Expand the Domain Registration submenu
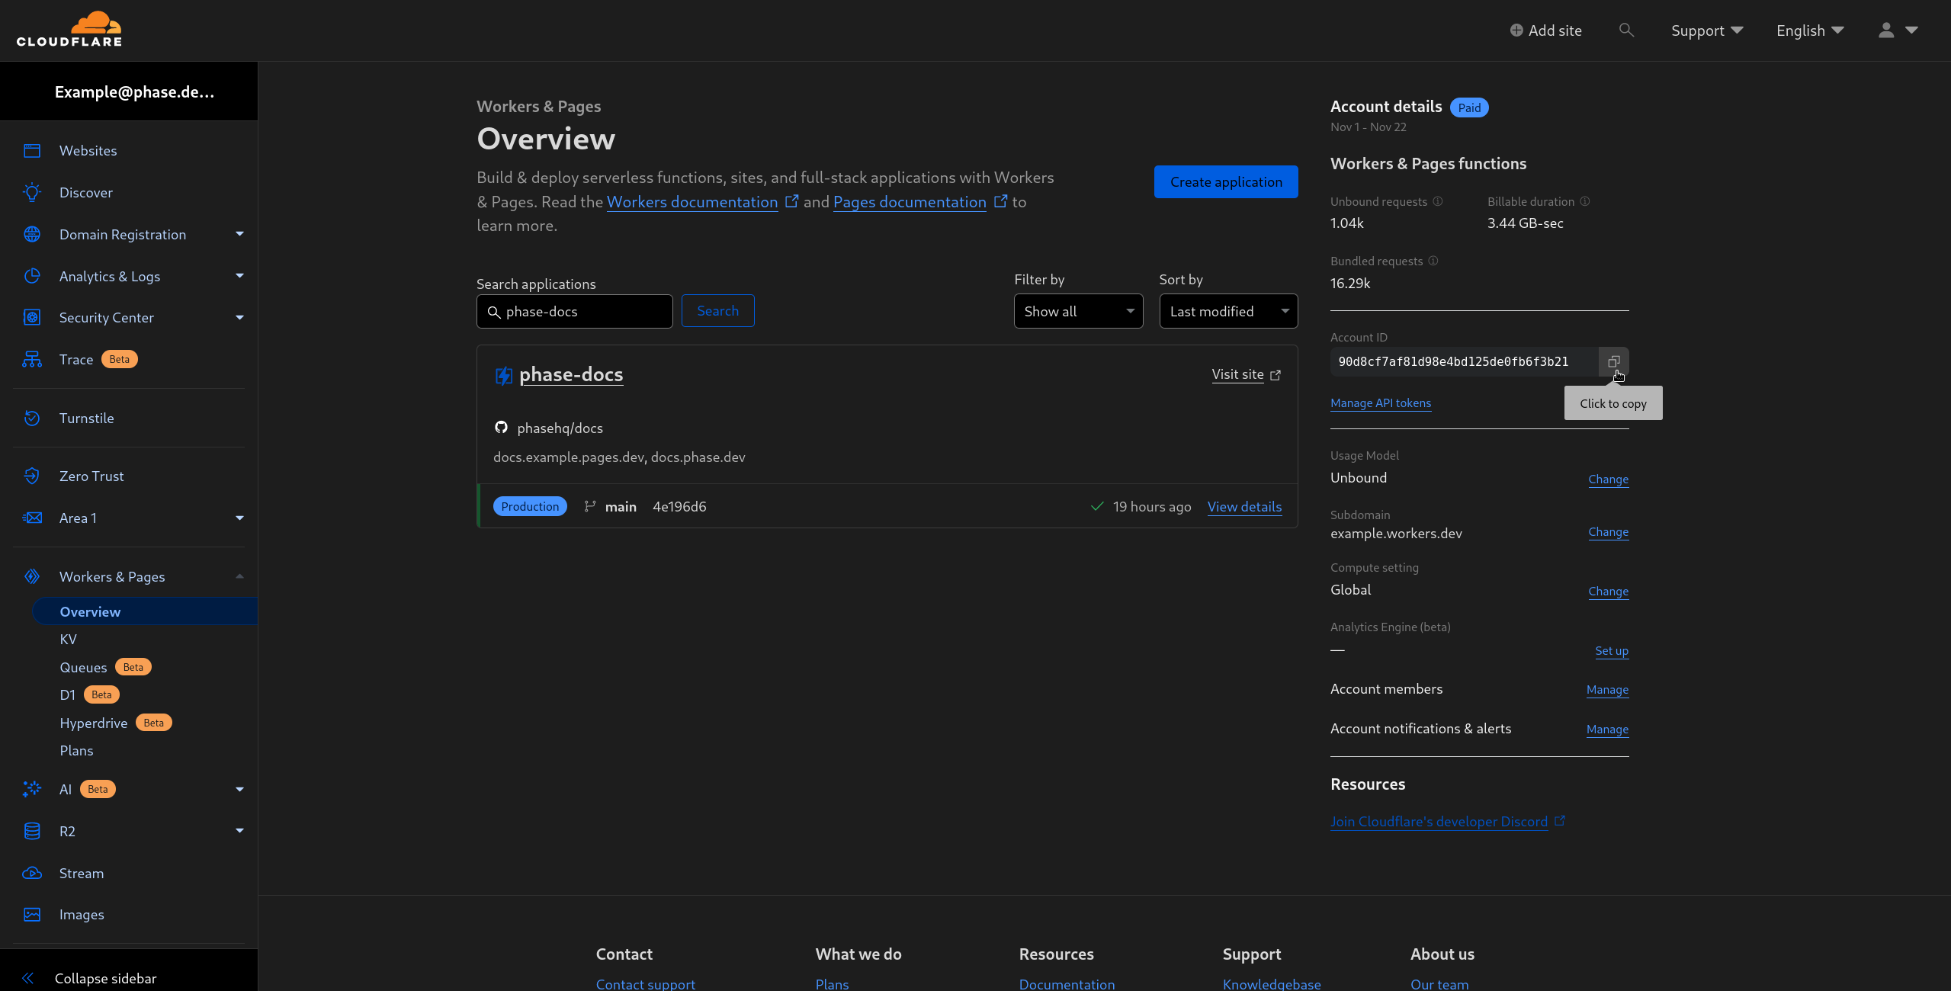Viewport: 1951px width, 991px height. 239,234
